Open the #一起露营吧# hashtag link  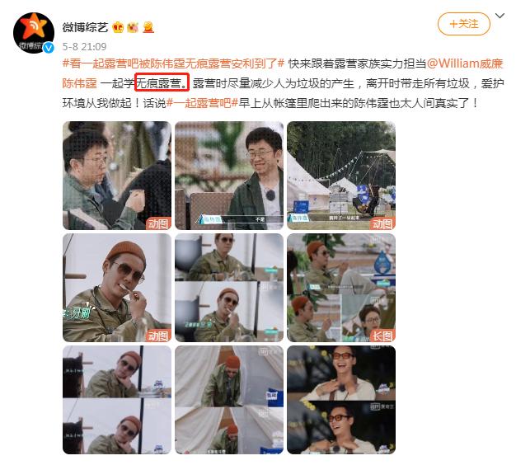203,103
